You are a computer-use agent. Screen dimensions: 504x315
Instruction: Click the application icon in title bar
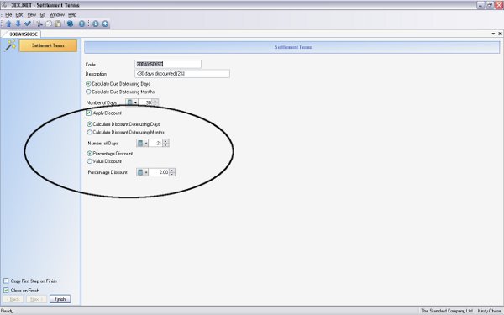pyautogui.click(x=4, y=4)
